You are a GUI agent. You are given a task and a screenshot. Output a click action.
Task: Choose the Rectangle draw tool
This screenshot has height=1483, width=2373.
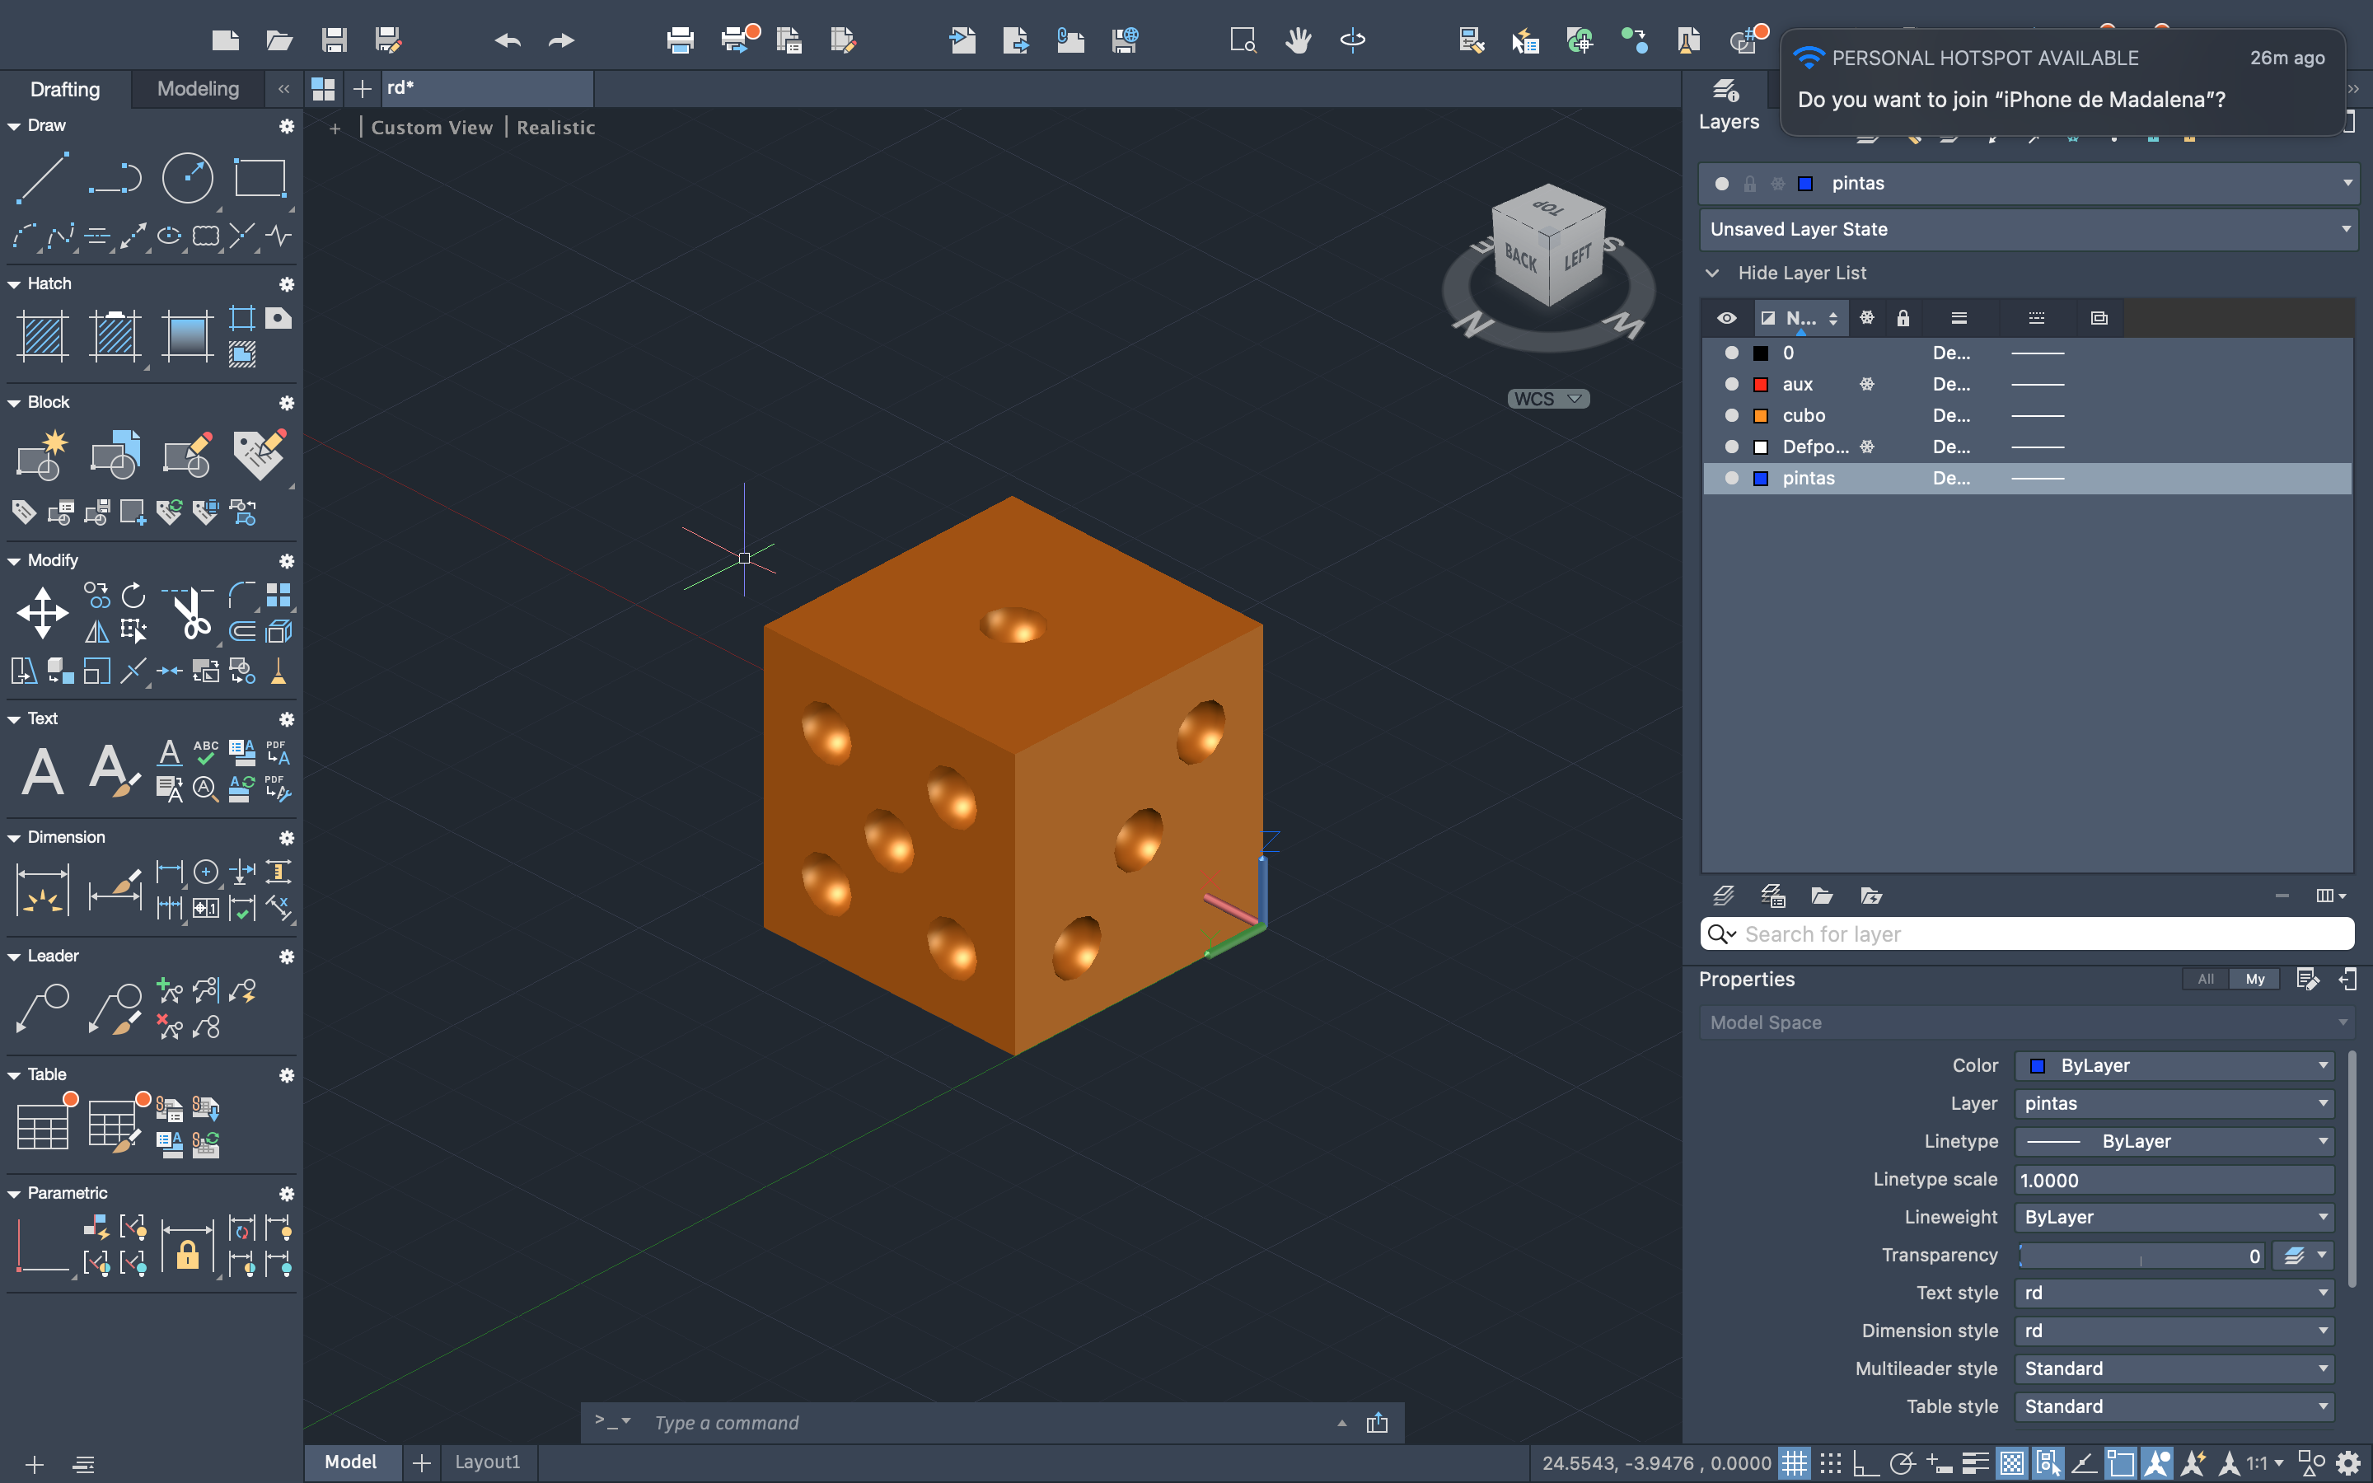259,177
